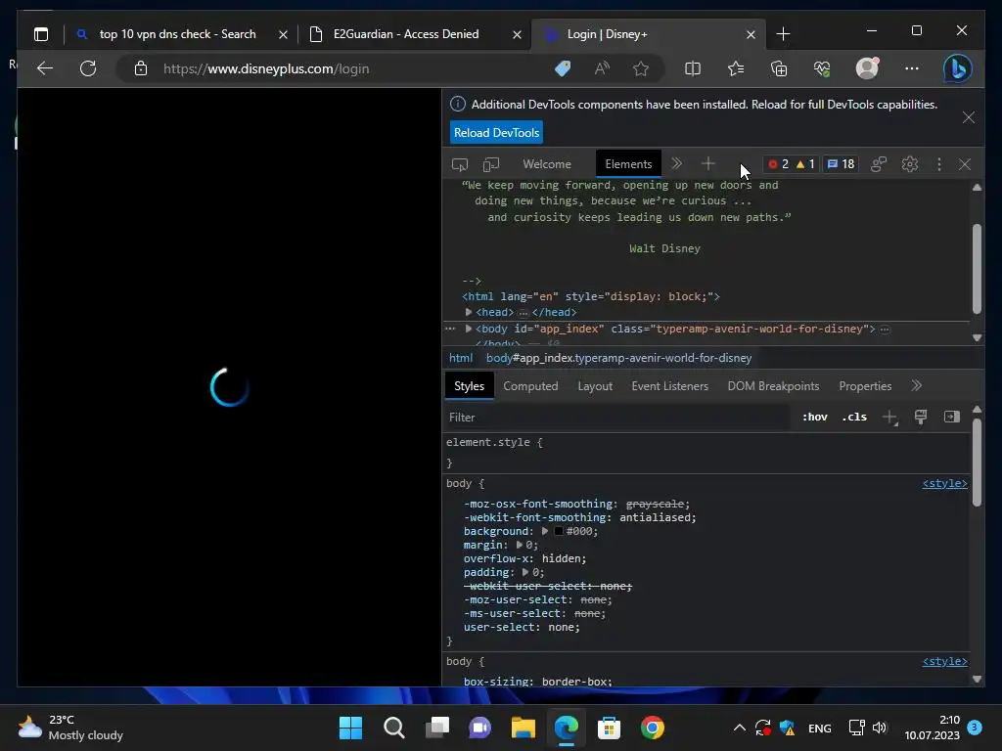
Task: Expand the margin shorthand property
Action: point(520,545)
